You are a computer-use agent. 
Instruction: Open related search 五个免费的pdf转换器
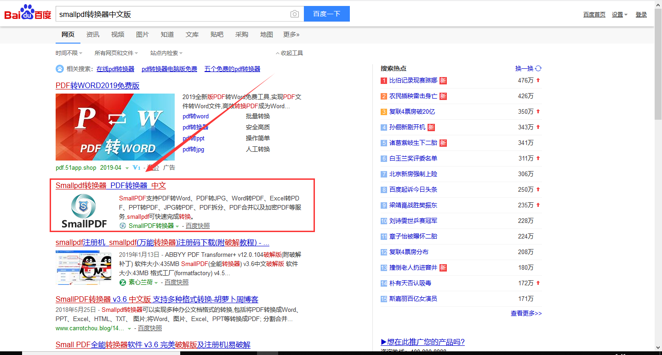[232, 69]
